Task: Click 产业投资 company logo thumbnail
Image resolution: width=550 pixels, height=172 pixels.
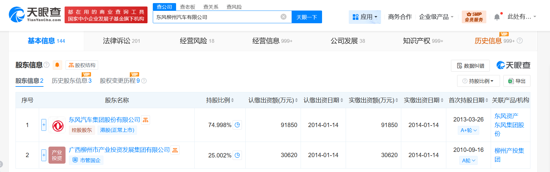Action: pos(57,155)
